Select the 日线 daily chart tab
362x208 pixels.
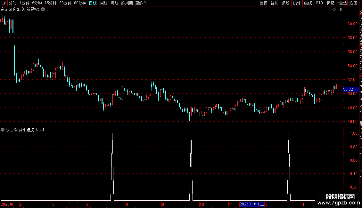[93, 3]
